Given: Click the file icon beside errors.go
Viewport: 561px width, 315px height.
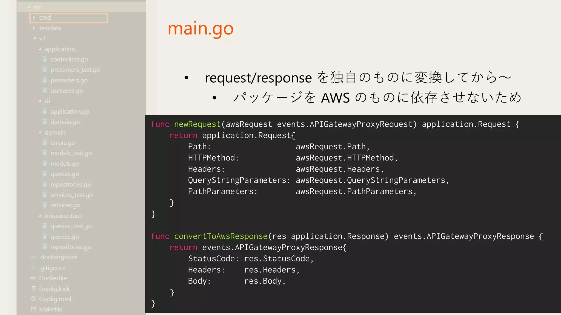Looking at the screenshot, I should [45, 142].
